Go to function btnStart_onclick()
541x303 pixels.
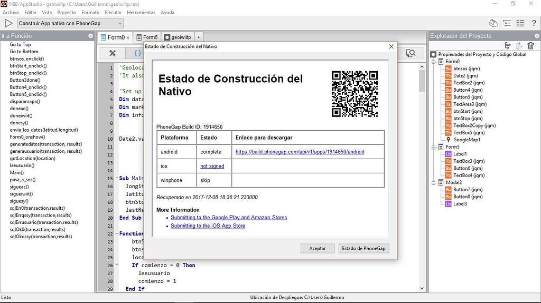pos(29,66)
